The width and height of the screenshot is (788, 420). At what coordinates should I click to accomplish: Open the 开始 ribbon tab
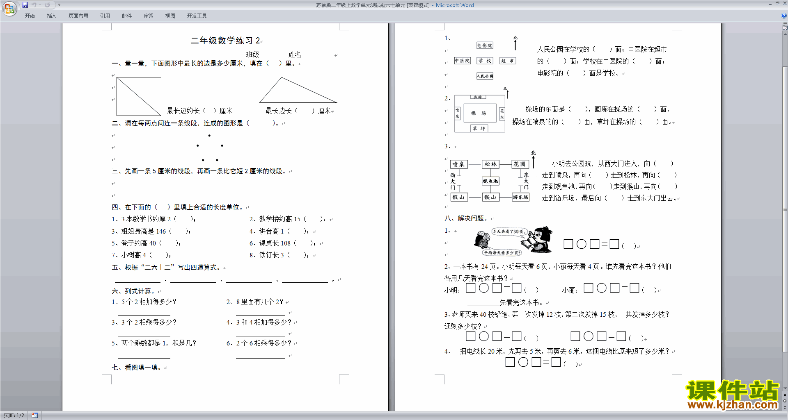[x=30, y=16]
